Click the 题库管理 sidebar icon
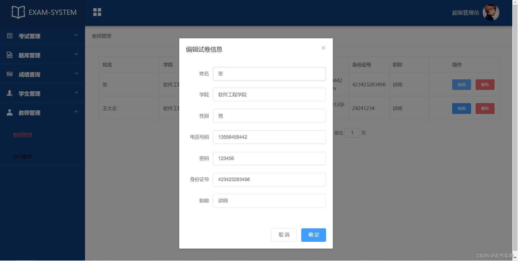The image size is (518, 261). tap(10, 55)
